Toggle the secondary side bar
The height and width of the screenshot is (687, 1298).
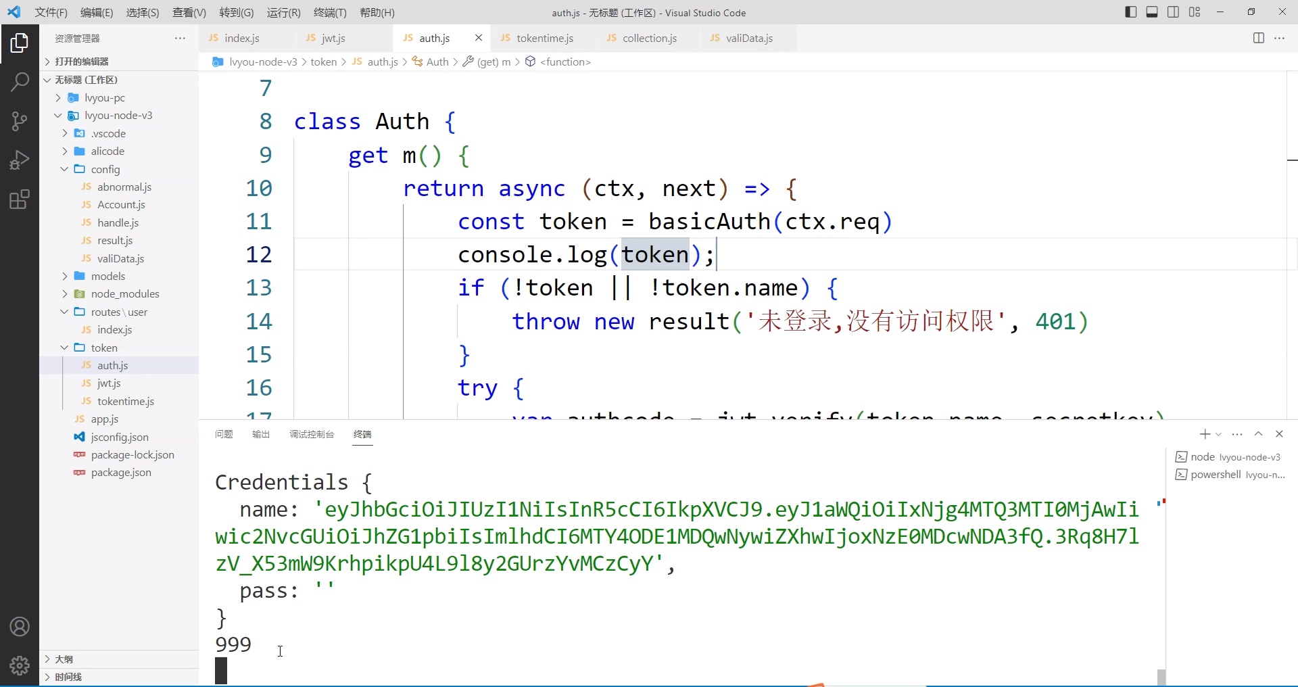[x=1174, y=12]
